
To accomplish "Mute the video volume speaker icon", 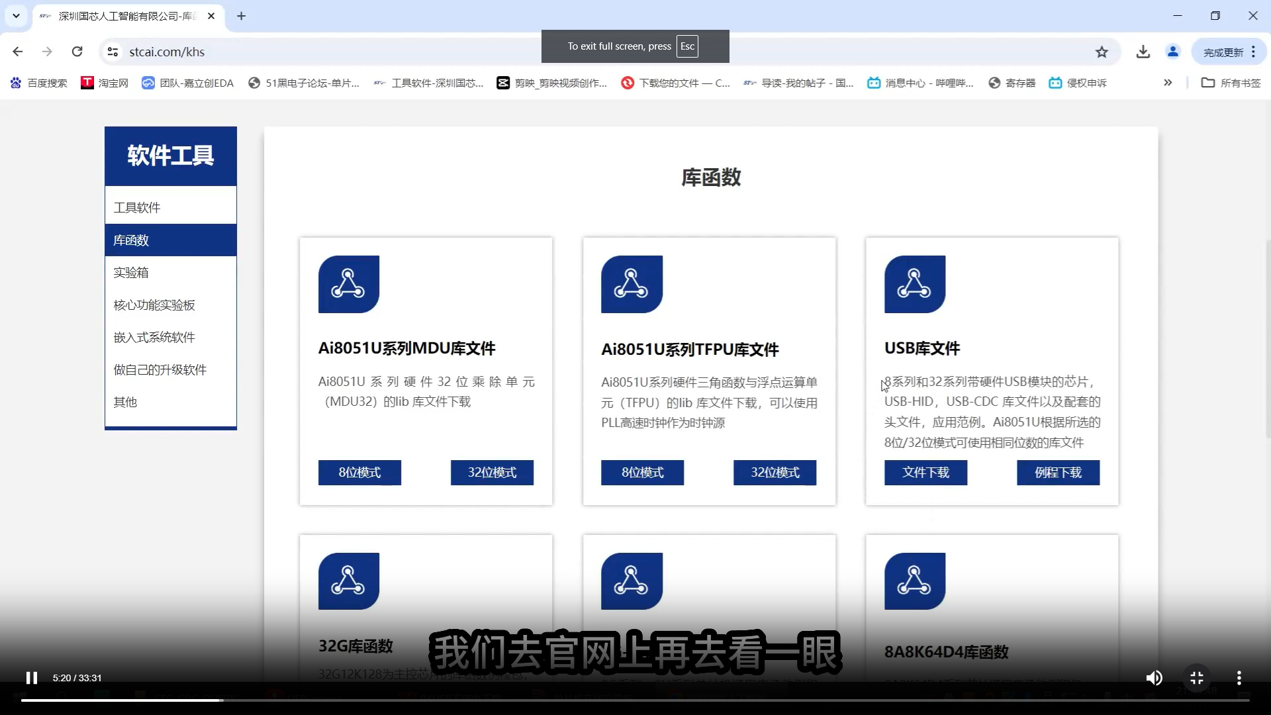I will (1154, 677).
